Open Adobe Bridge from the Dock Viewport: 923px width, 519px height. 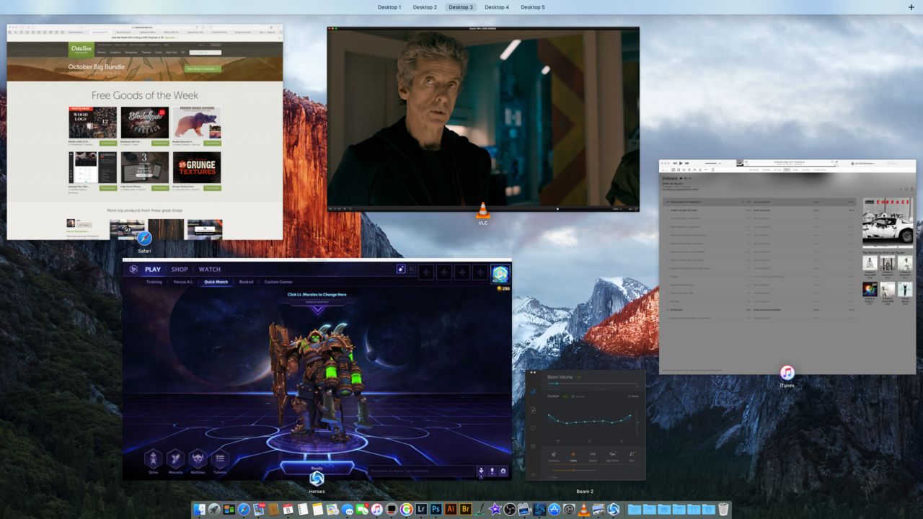coord(465,510)
